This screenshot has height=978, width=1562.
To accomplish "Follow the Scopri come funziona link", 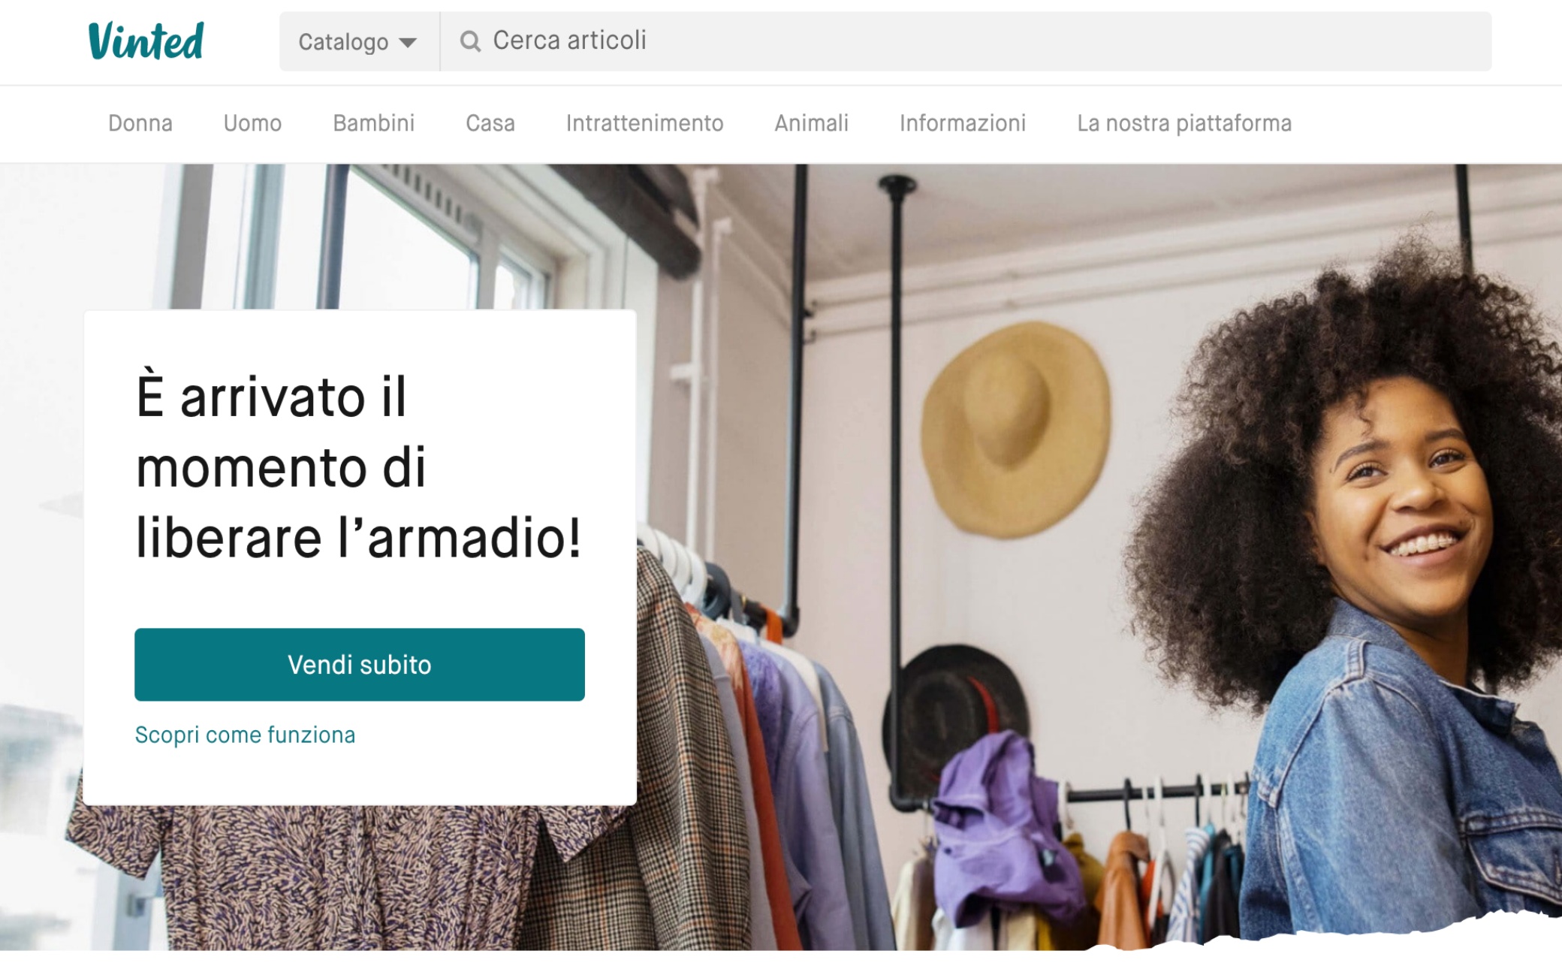I will coord(245,735).
